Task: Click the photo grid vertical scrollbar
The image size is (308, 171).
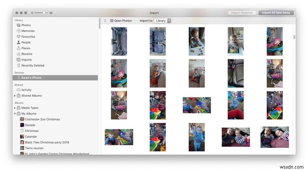Action: click(294, 37)
